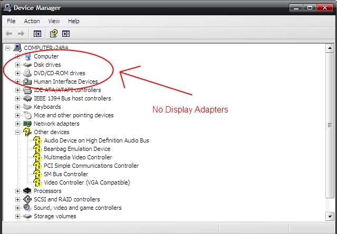Viewport: 337px width, 234px height.
Task: Select the Human Interface Devices label
Action: [66, 82]
